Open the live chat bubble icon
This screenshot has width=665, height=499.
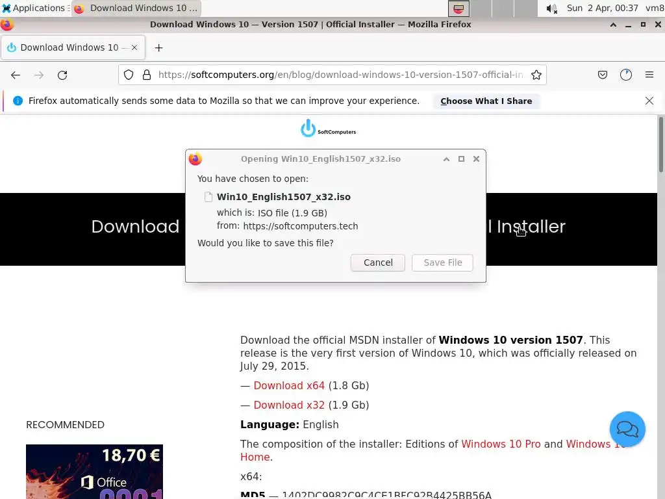point(627,429)
